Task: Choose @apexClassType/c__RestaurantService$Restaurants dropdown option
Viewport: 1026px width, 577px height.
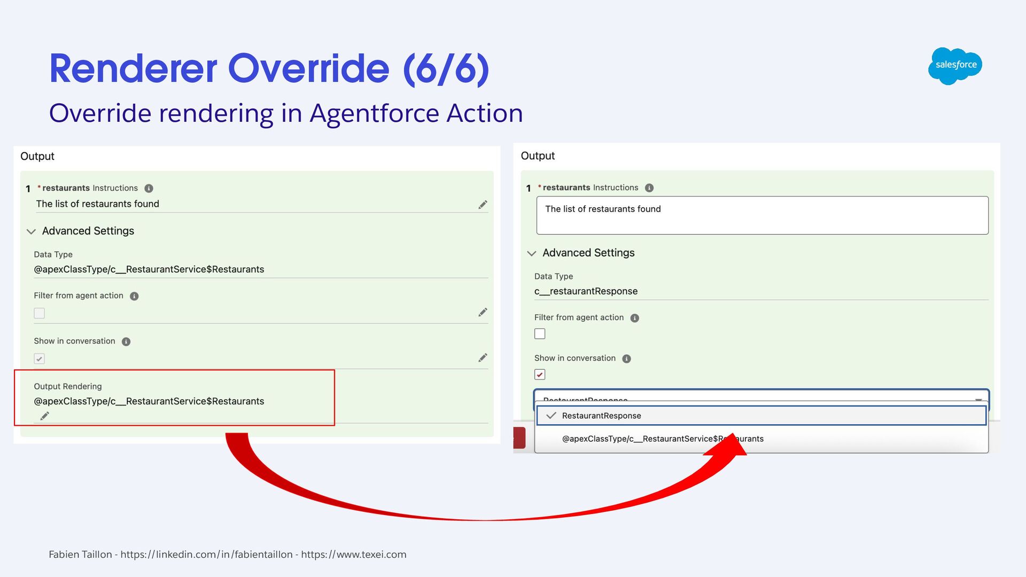Action: click(x=761, y=439)
